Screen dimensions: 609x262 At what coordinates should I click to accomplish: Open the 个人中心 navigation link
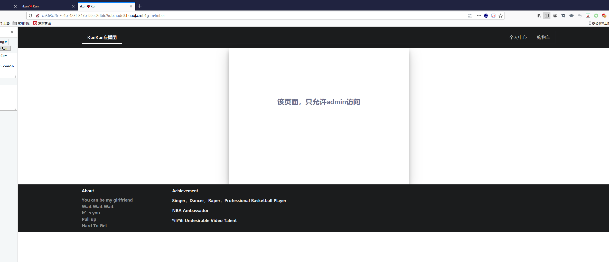point(518,37)
